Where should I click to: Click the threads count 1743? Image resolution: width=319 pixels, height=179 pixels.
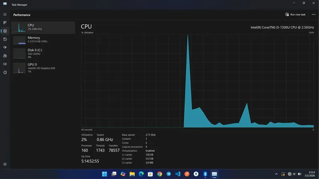100,150
